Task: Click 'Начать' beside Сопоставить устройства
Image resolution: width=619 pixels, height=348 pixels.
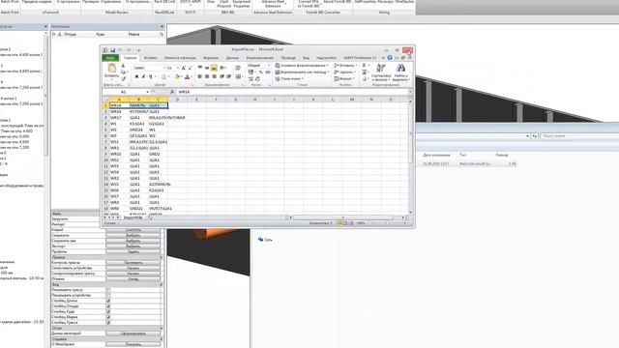Action: point(133,268)
